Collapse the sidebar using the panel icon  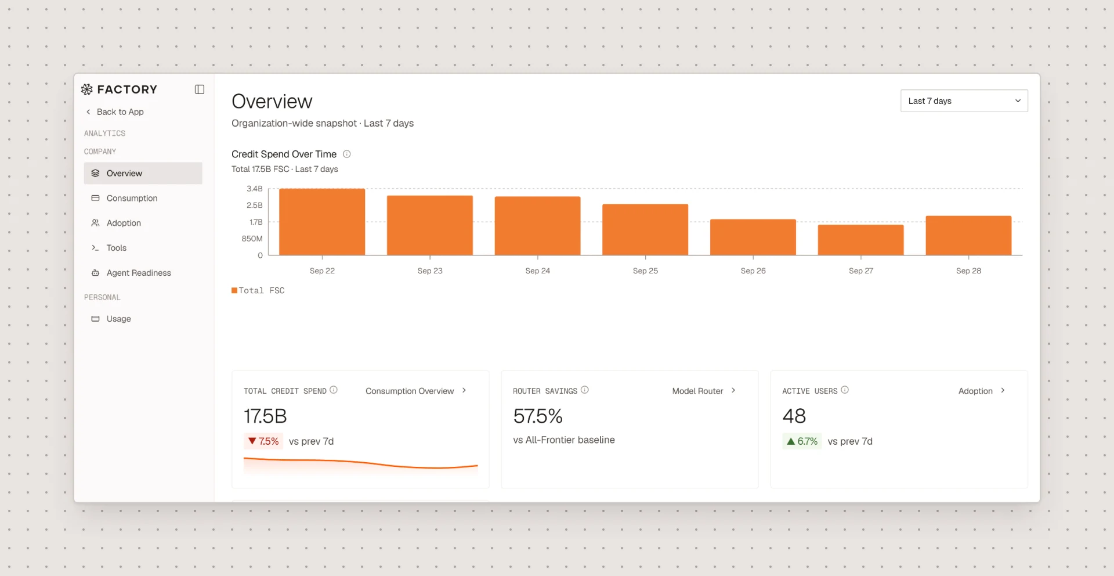tap(200, 89)
